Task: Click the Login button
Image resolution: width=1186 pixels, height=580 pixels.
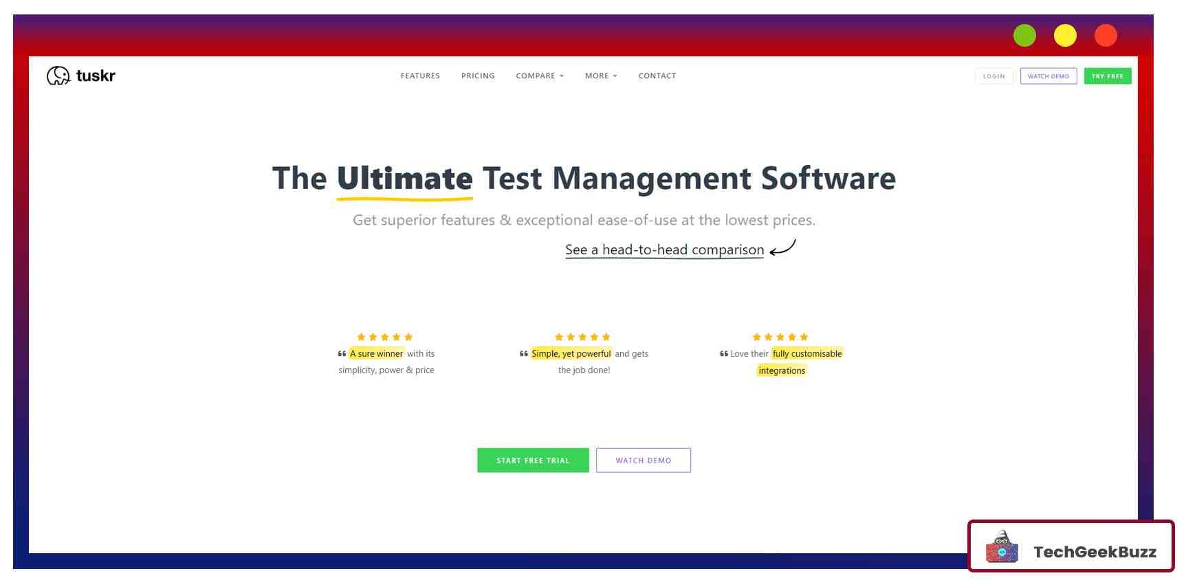Action: pyautogui.click(x=993, y=76)
